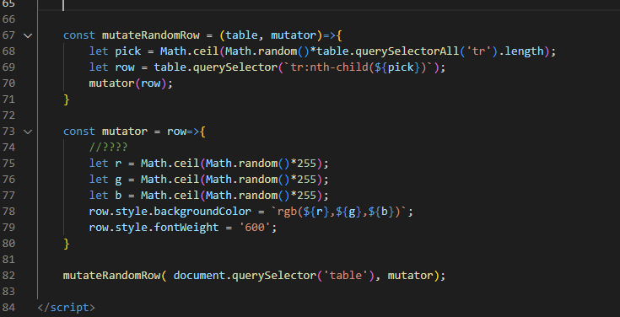The image size is (620, 317).
Task: Click the 'table' string on line 82
Action: [x=346, y=276]
